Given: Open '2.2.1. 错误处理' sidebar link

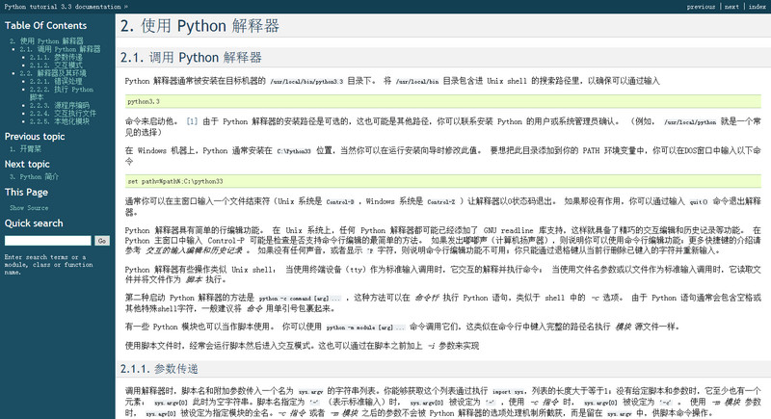Looking at the screenshot, I should (x=56, y=82).
